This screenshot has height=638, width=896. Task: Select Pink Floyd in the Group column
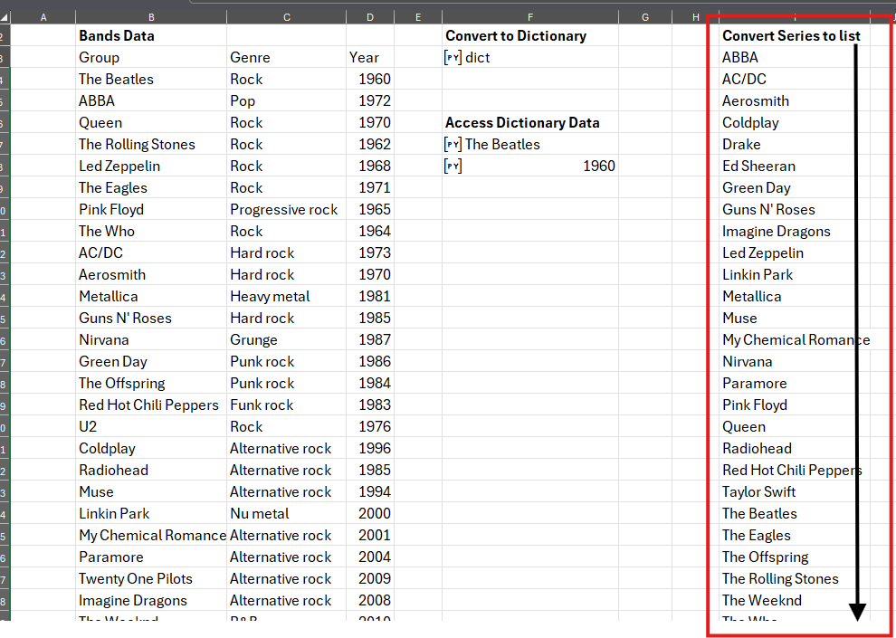click(151, 209)
